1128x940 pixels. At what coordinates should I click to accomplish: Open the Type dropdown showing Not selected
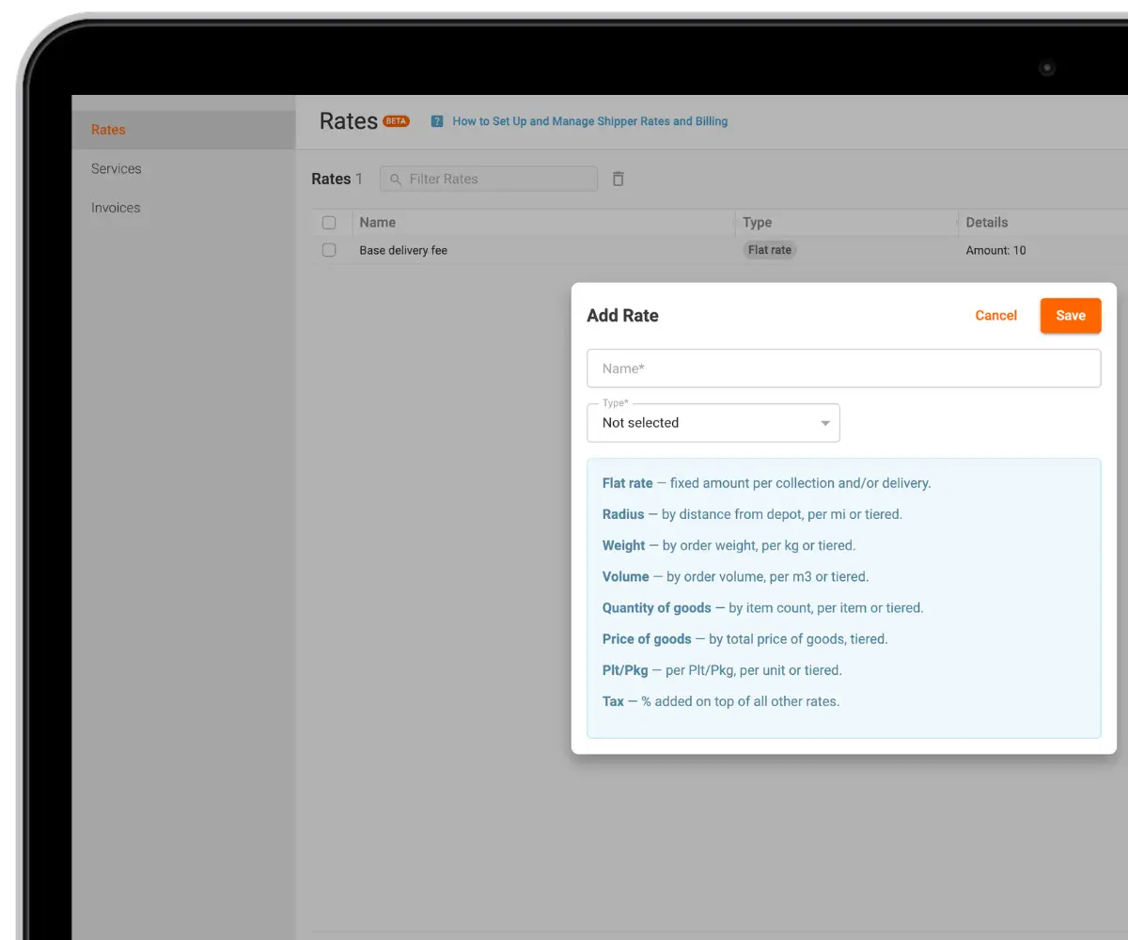point(713,423)
